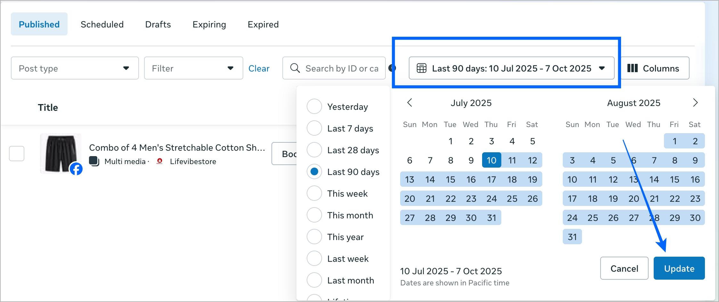
Task: Open the Drafts tab
Action: pyautogui.click(x=158, y=24)
